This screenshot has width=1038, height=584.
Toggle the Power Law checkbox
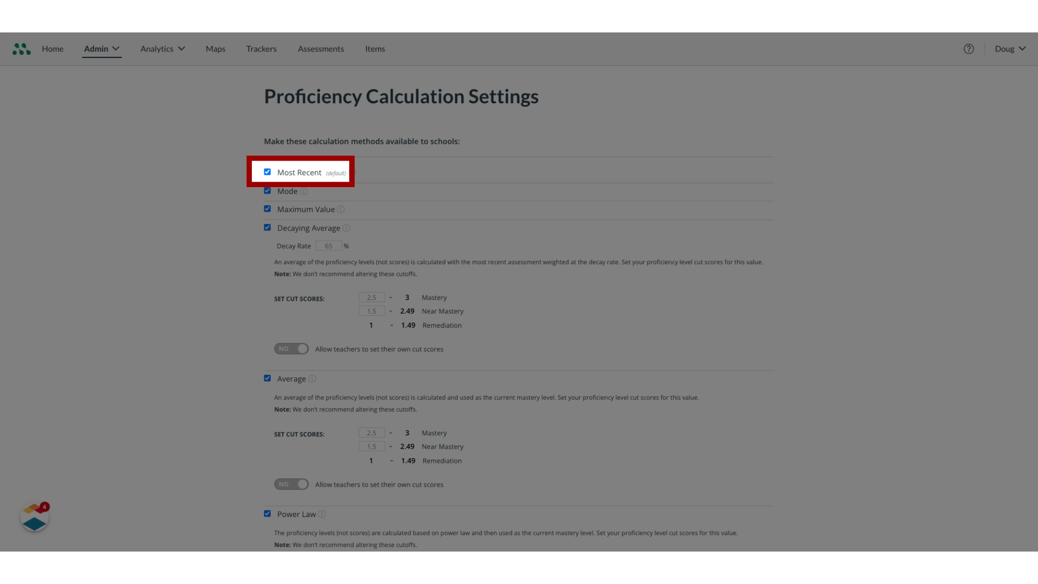click(268, 513)
